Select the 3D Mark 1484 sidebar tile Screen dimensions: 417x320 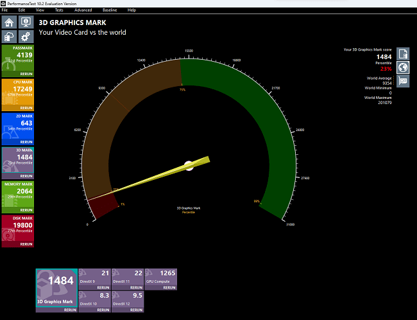pos(18,160)
